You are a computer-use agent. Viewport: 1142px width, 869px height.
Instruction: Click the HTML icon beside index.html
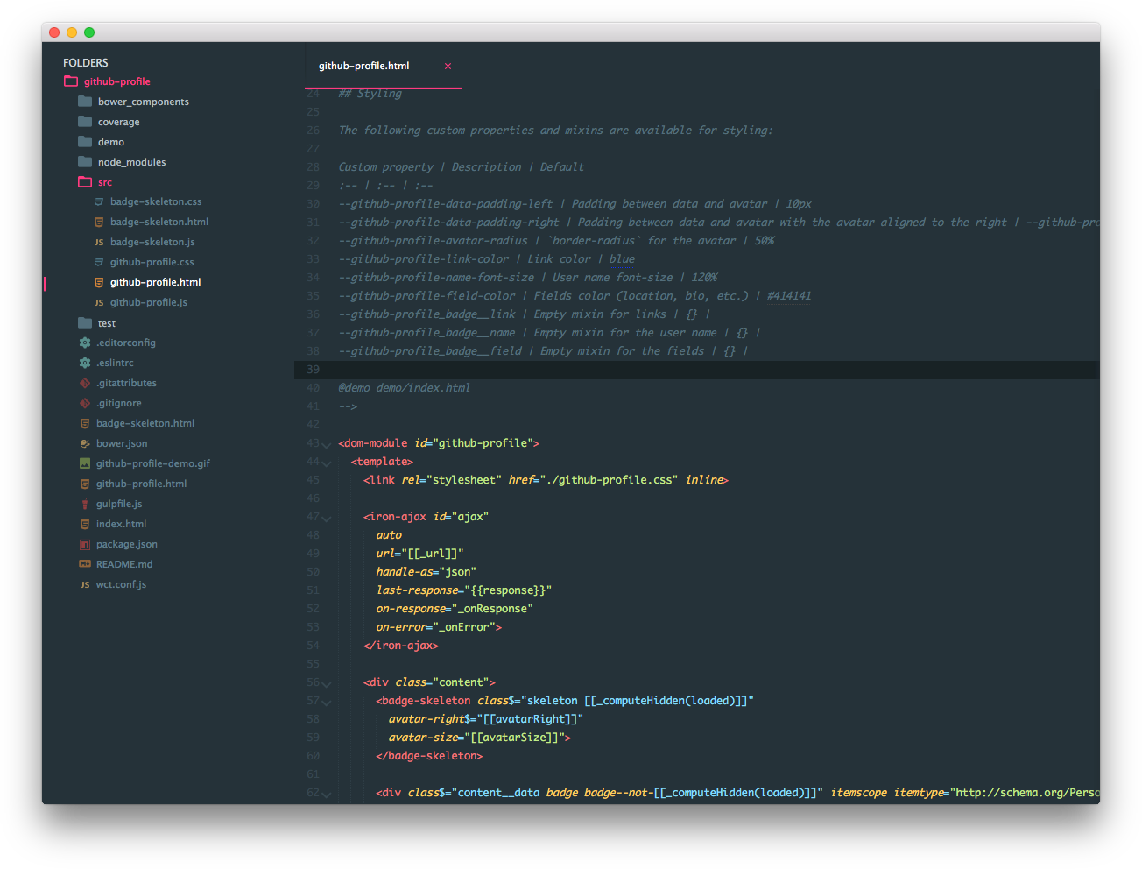coord(85,524)
